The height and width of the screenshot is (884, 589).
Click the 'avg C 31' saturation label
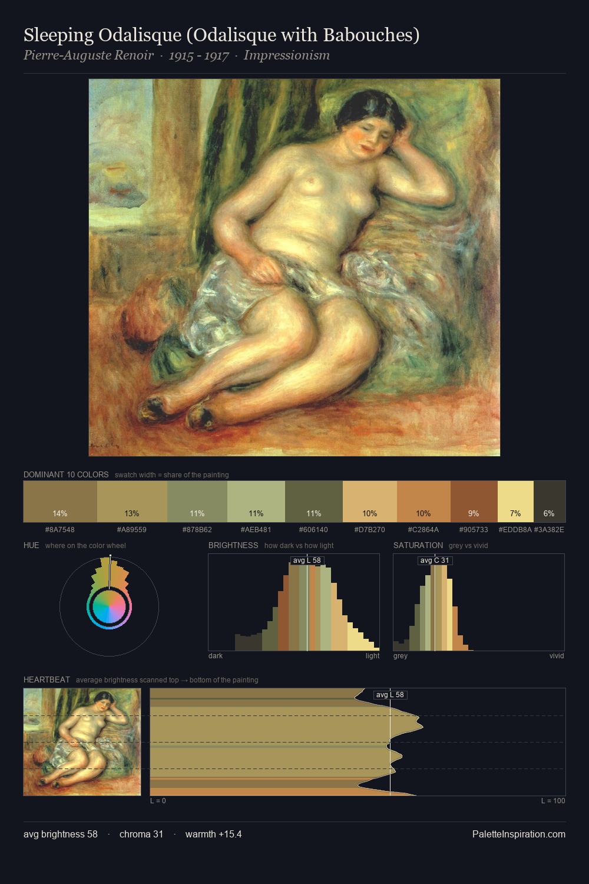tap(435, 560)
